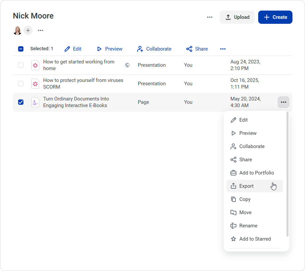Image resolution: width=305 pixels, height=271 pixels.
Task: Click the globe icon on the first presentation
Action: pyautogui.click(x=127, y=65)
